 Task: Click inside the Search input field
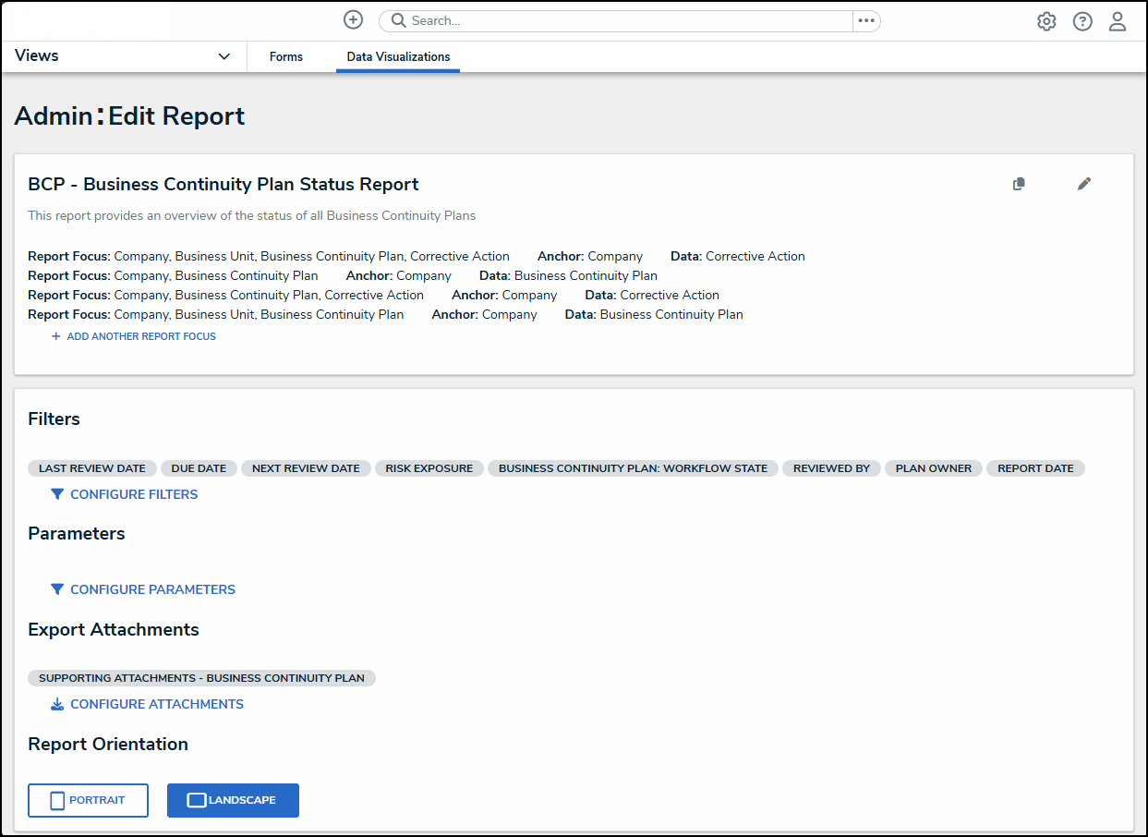[628, 21]
